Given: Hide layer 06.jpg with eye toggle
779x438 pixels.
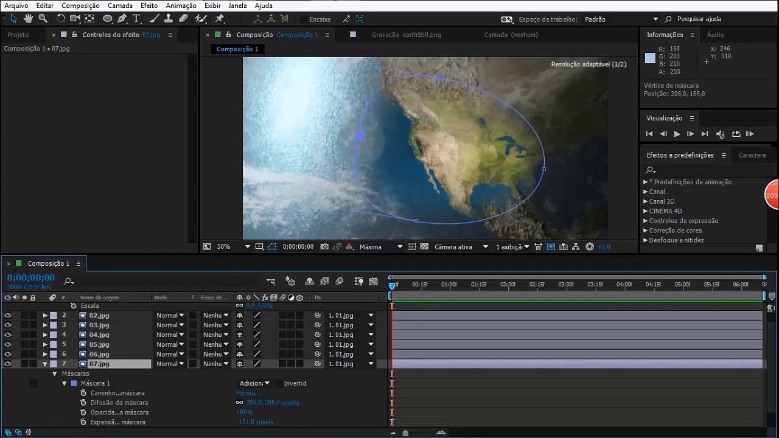Looking at the screenshot, I should click(7, 355).
